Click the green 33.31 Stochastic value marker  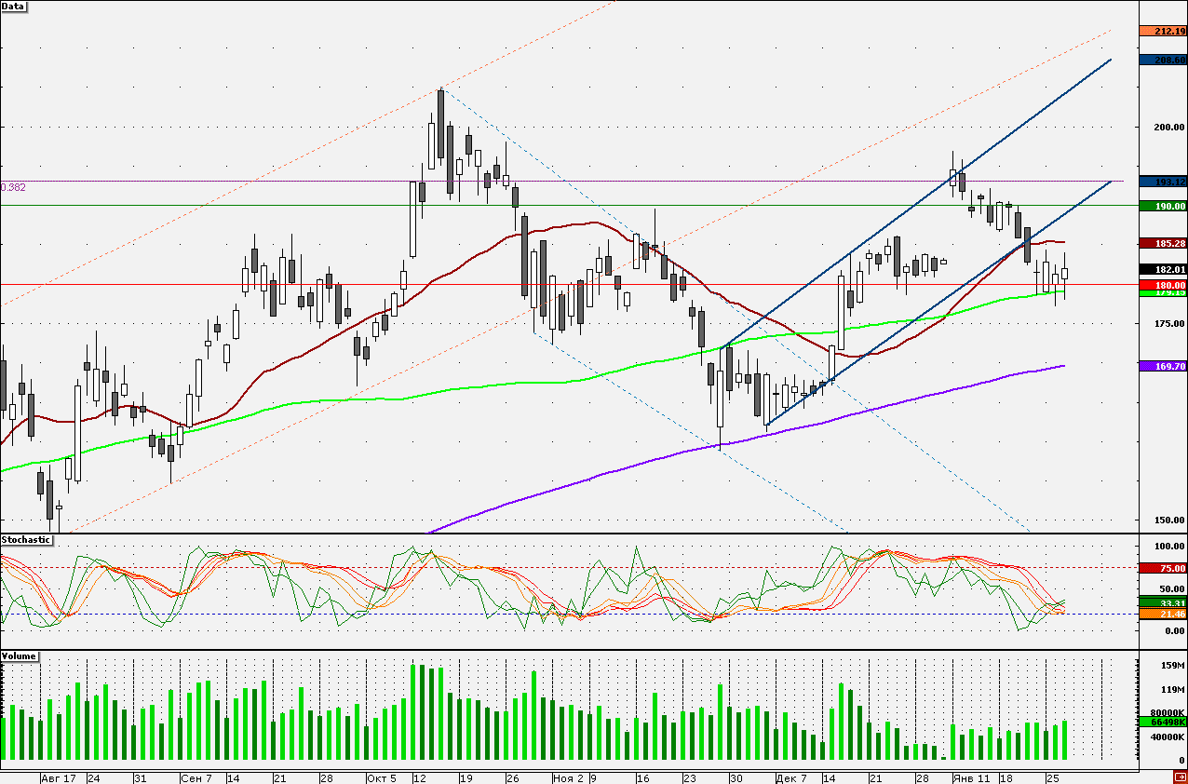pos(1163,603)
